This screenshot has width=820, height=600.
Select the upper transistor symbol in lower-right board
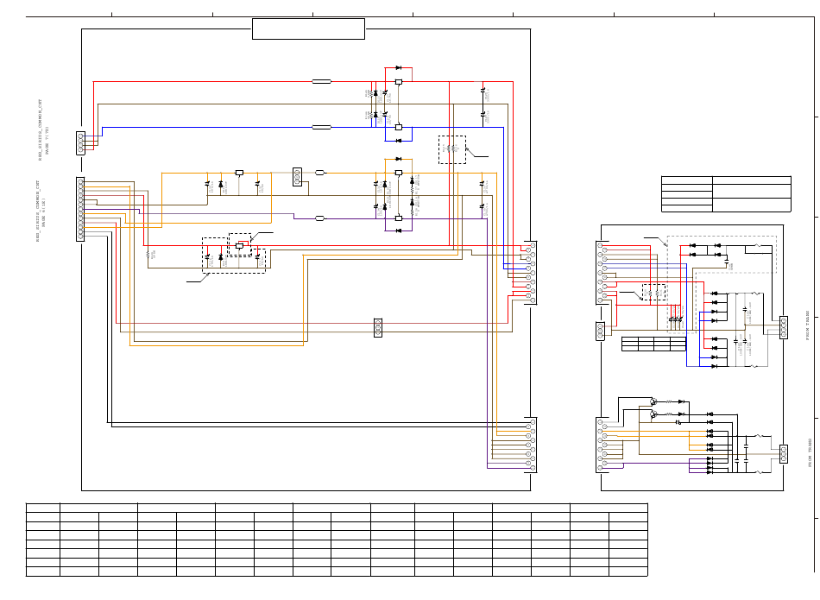pyautogui.click(x=653, y=401)
